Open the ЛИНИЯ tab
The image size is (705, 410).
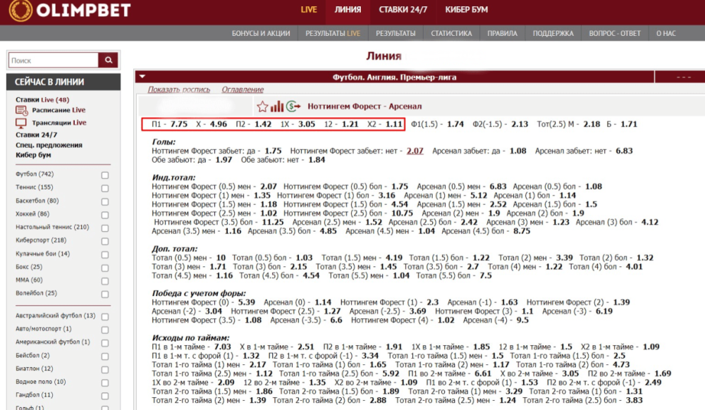coord(348,10)
